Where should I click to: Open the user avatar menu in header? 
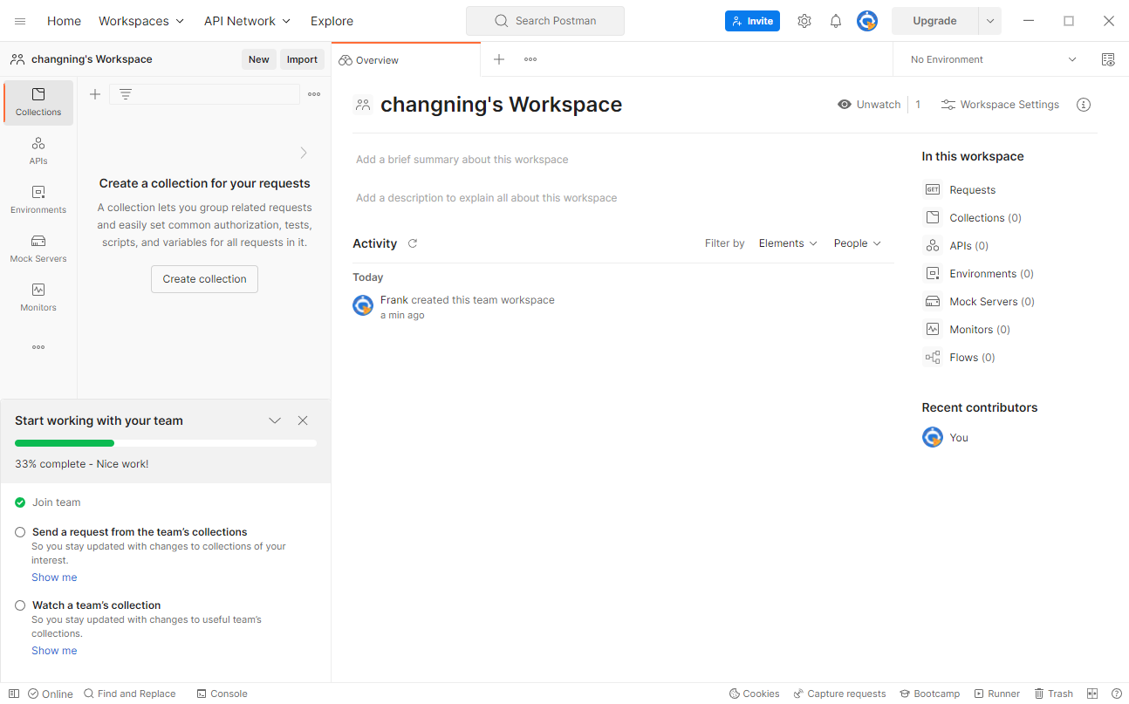(867, 21)
